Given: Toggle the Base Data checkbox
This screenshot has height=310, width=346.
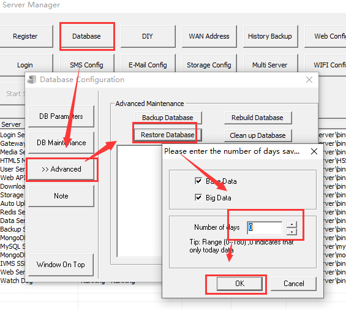Looking at the screenshot, I should click(x=198, y=181).
